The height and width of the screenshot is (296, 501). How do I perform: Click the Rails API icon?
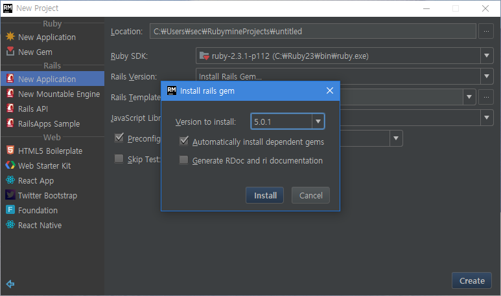pos(10,109)
